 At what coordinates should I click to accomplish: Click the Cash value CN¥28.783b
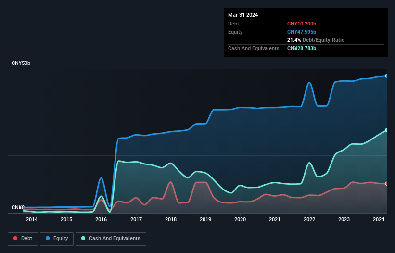point(302,48)
